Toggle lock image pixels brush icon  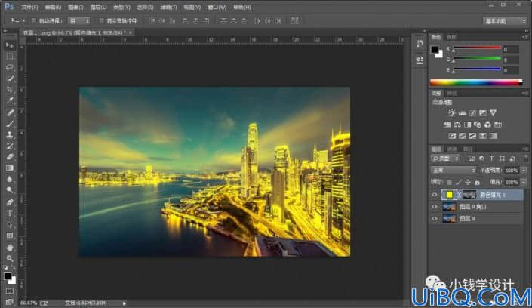pos(459,183)
